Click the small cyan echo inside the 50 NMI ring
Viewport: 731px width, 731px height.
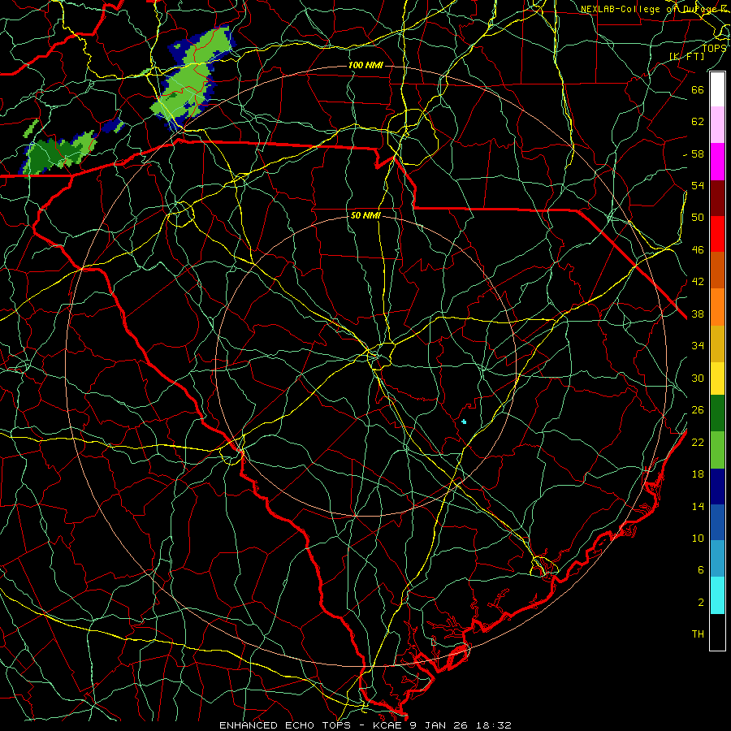tap(464, 422)
